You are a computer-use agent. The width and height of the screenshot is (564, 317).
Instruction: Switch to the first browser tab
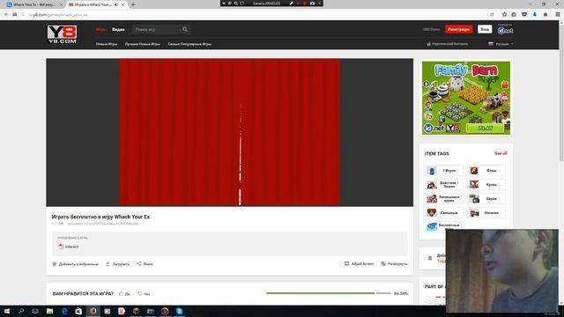point(33,4)
